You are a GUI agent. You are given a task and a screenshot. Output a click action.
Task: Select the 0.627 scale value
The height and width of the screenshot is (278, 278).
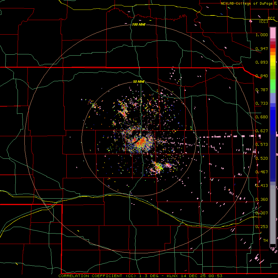[262, 131]
